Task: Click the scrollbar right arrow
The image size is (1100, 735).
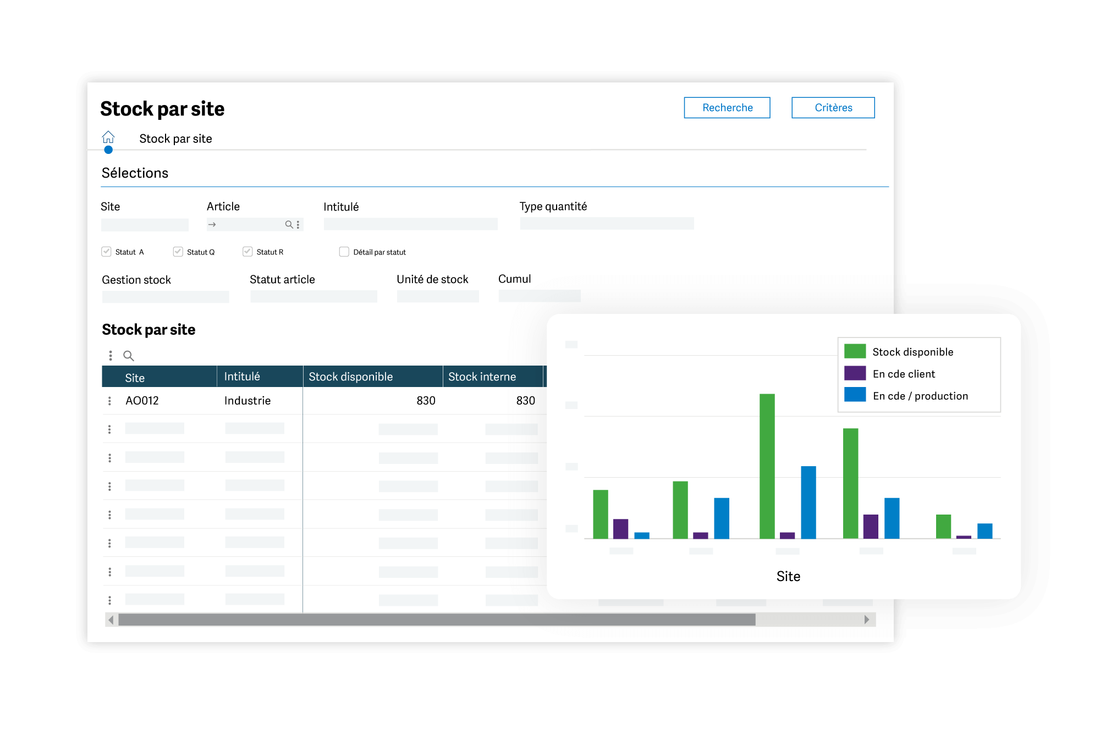Action: (867, 620)
